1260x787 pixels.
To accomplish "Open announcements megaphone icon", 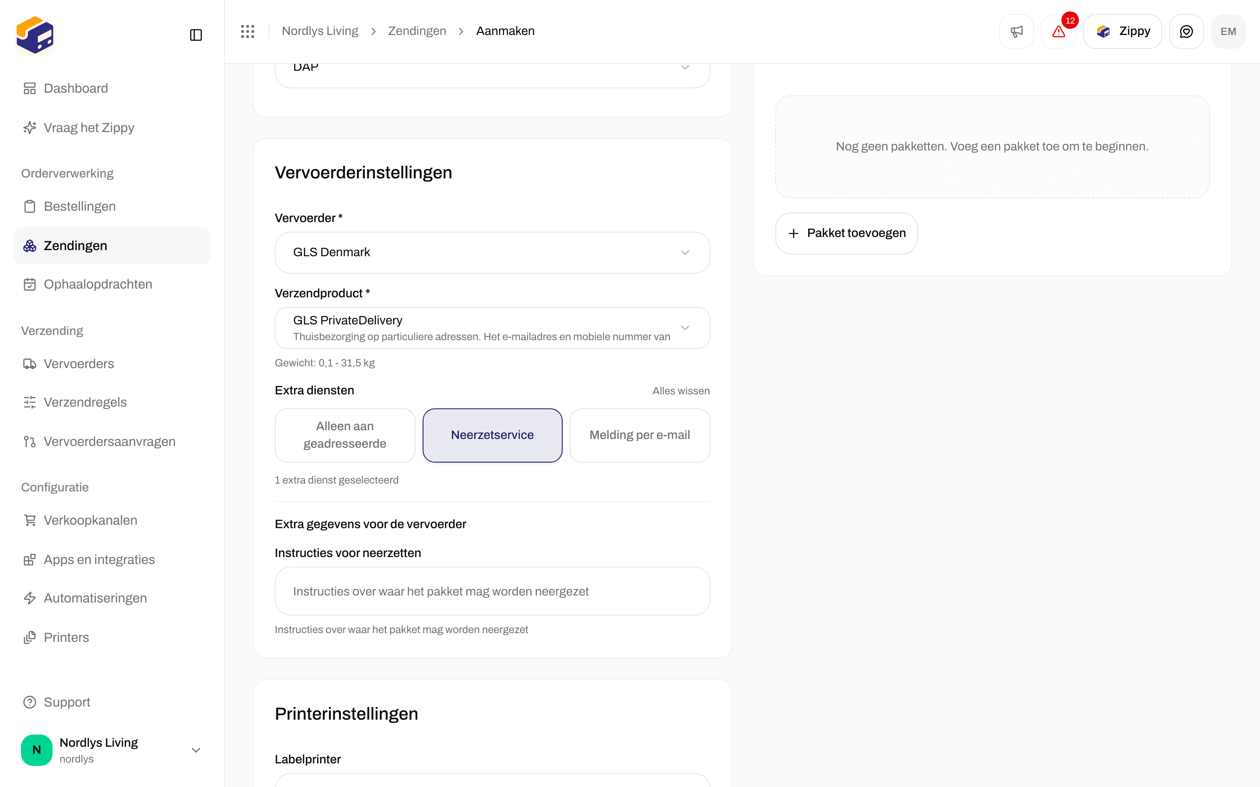I will coord(1016,31).
